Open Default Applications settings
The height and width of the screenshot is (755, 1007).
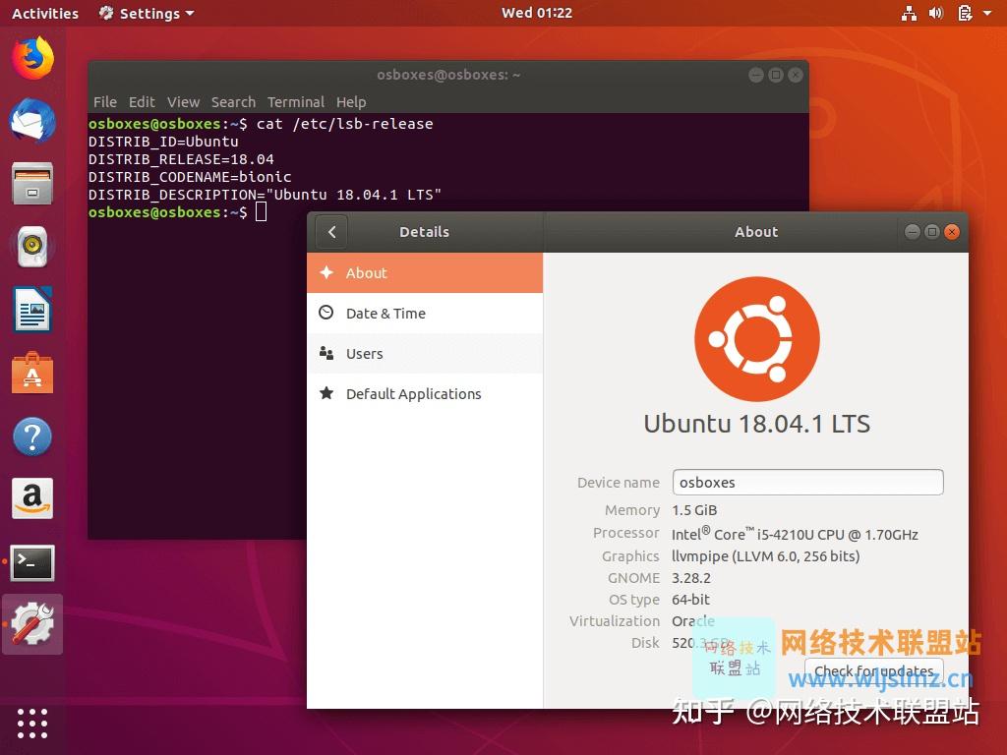click(413, 393)
